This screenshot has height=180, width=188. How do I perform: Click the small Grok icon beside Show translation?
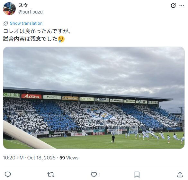point(6,23)
